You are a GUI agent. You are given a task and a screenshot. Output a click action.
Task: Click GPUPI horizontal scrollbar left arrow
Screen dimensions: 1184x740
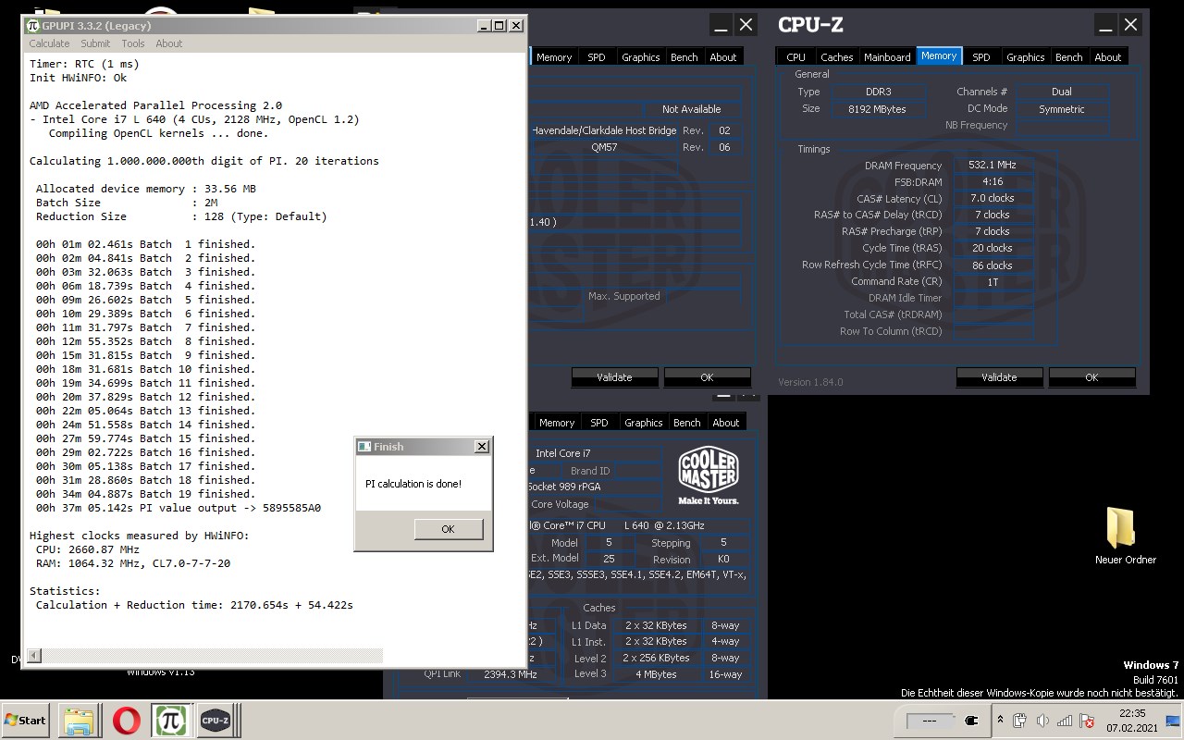point(34,656)
